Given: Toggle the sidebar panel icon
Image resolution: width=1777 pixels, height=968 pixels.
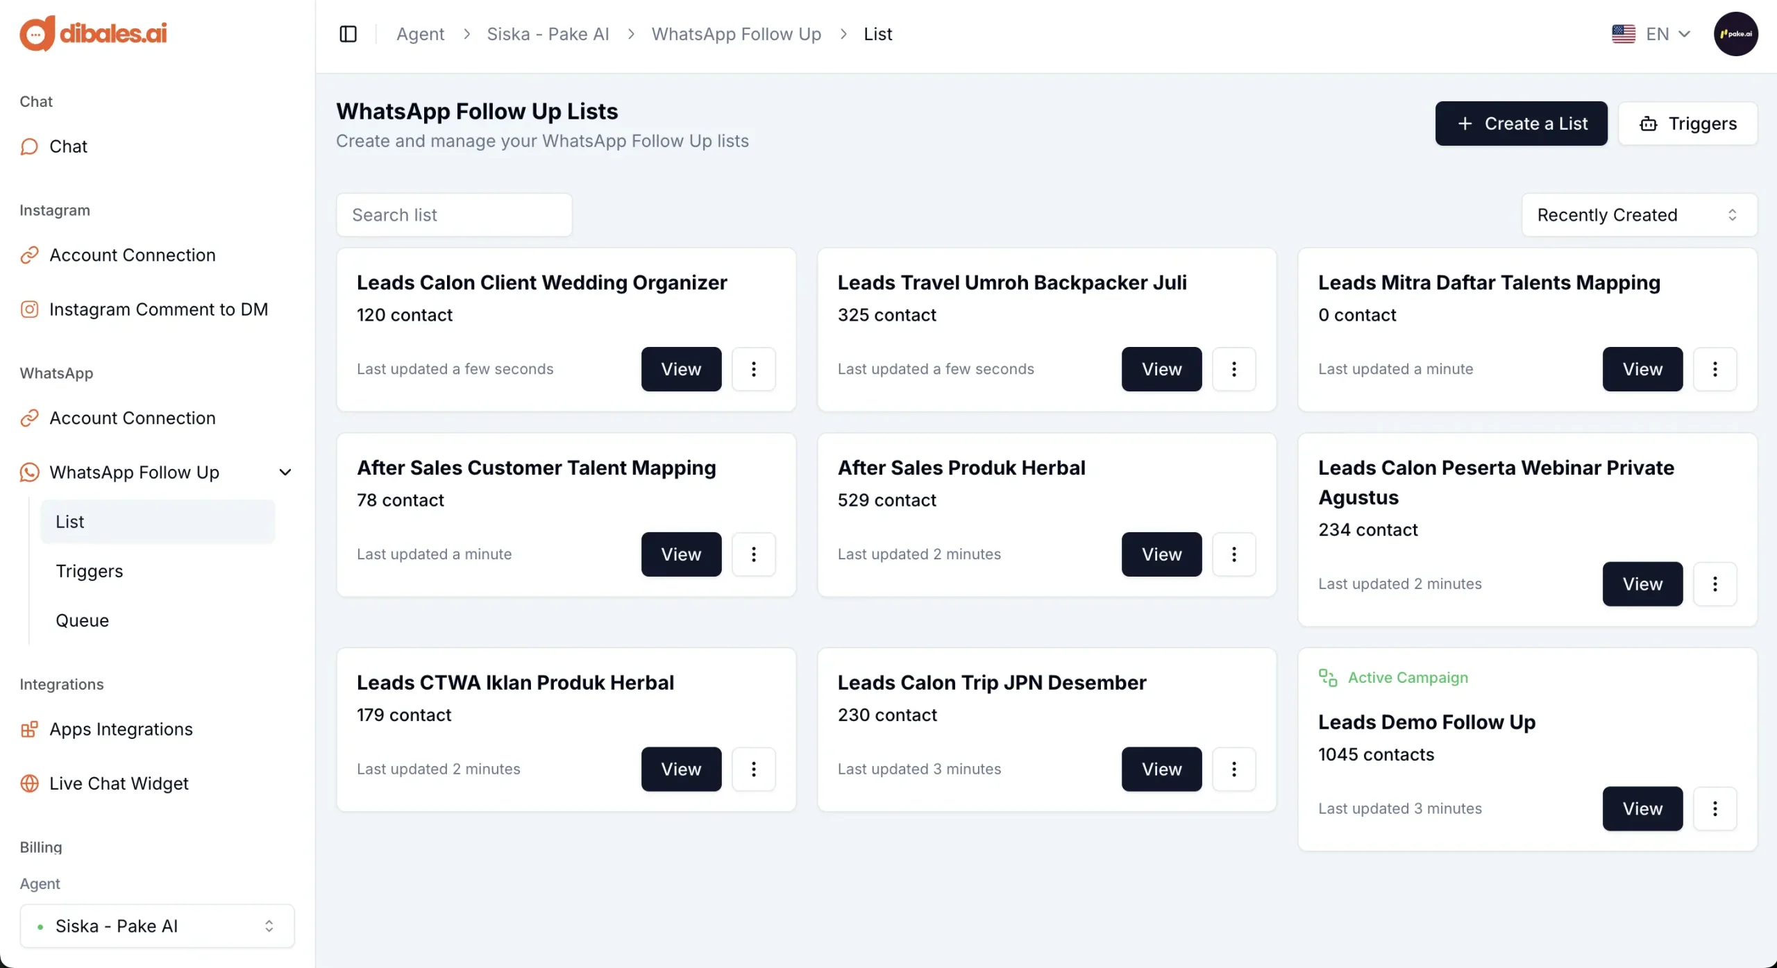Looking at the screenshot, I should click(348, 34).
